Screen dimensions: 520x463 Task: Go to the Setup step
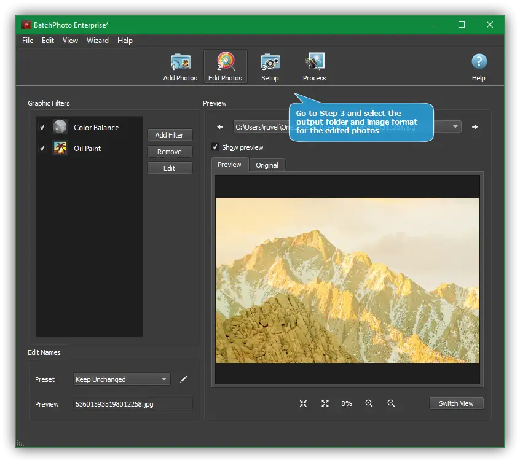coord(270,67)
